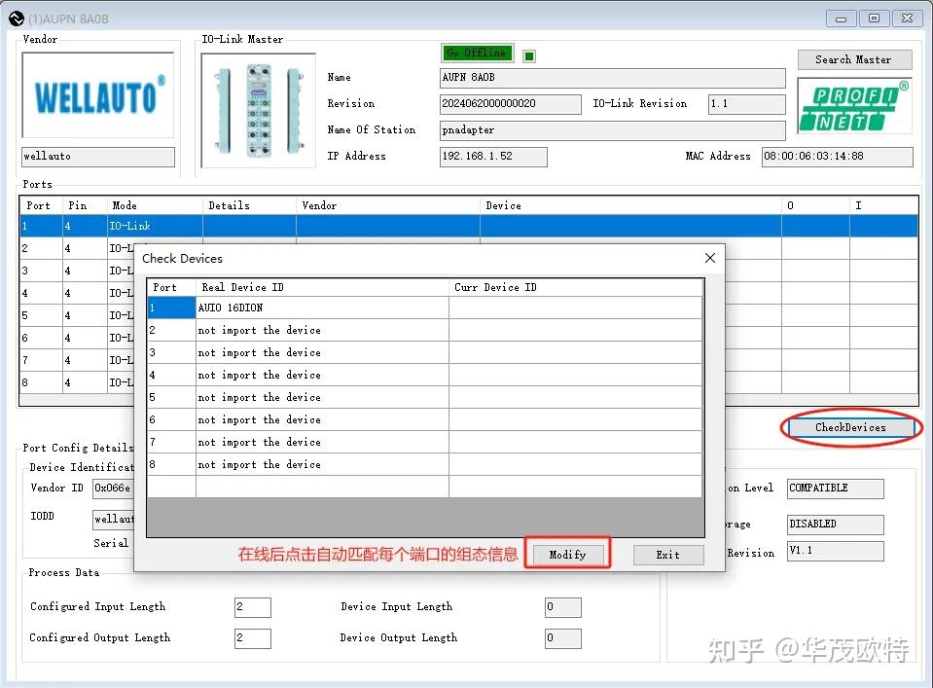Click the PROFINET logo

854,106
